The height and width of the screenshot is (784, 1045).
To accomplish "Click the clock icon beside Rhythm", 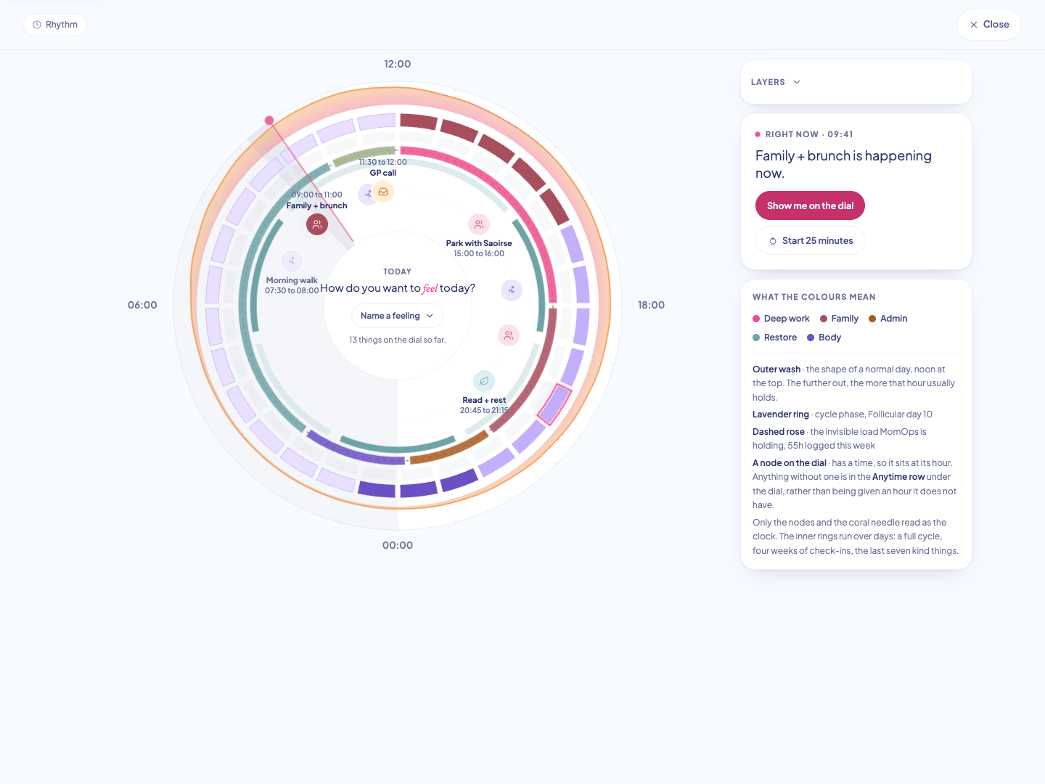I will point(37,25).
